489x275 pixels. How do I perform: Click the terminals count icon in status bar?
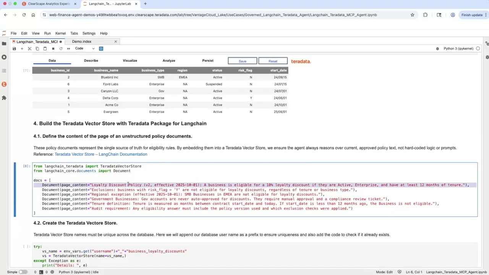click(x=41, y=272)
